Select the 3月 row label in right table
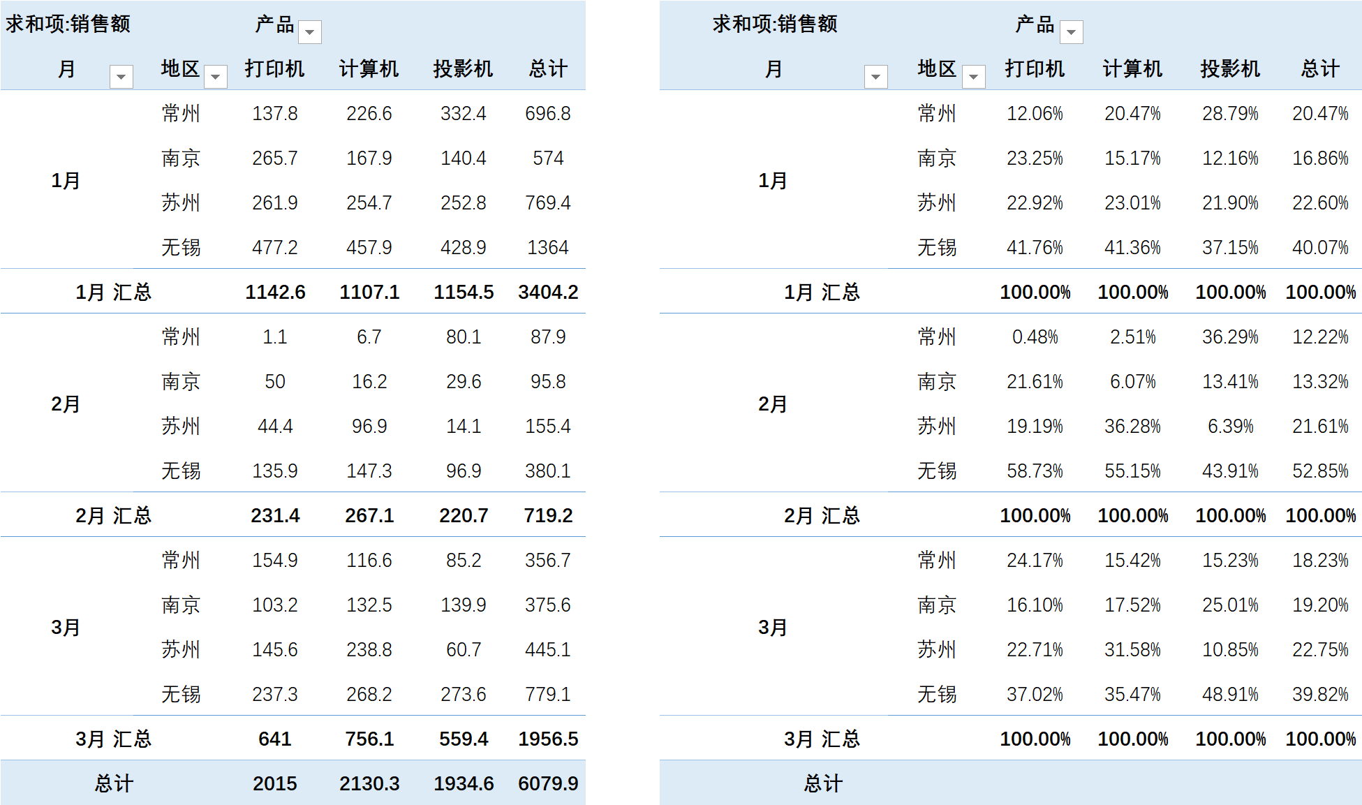The image size is (1362, 805). click(773, 627)
